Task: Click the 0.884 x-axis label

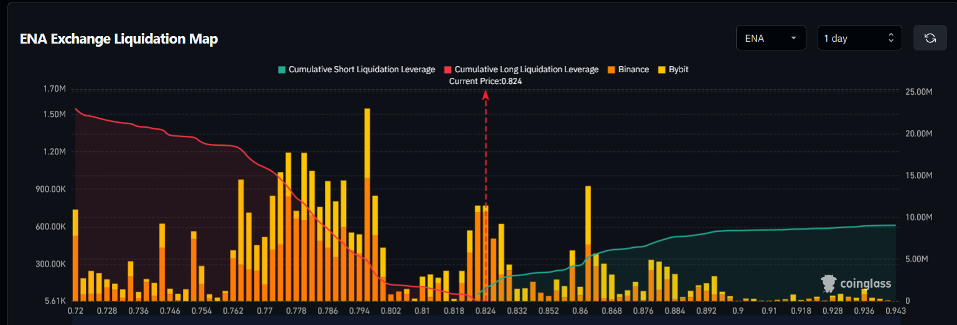Action: (675, 310)
